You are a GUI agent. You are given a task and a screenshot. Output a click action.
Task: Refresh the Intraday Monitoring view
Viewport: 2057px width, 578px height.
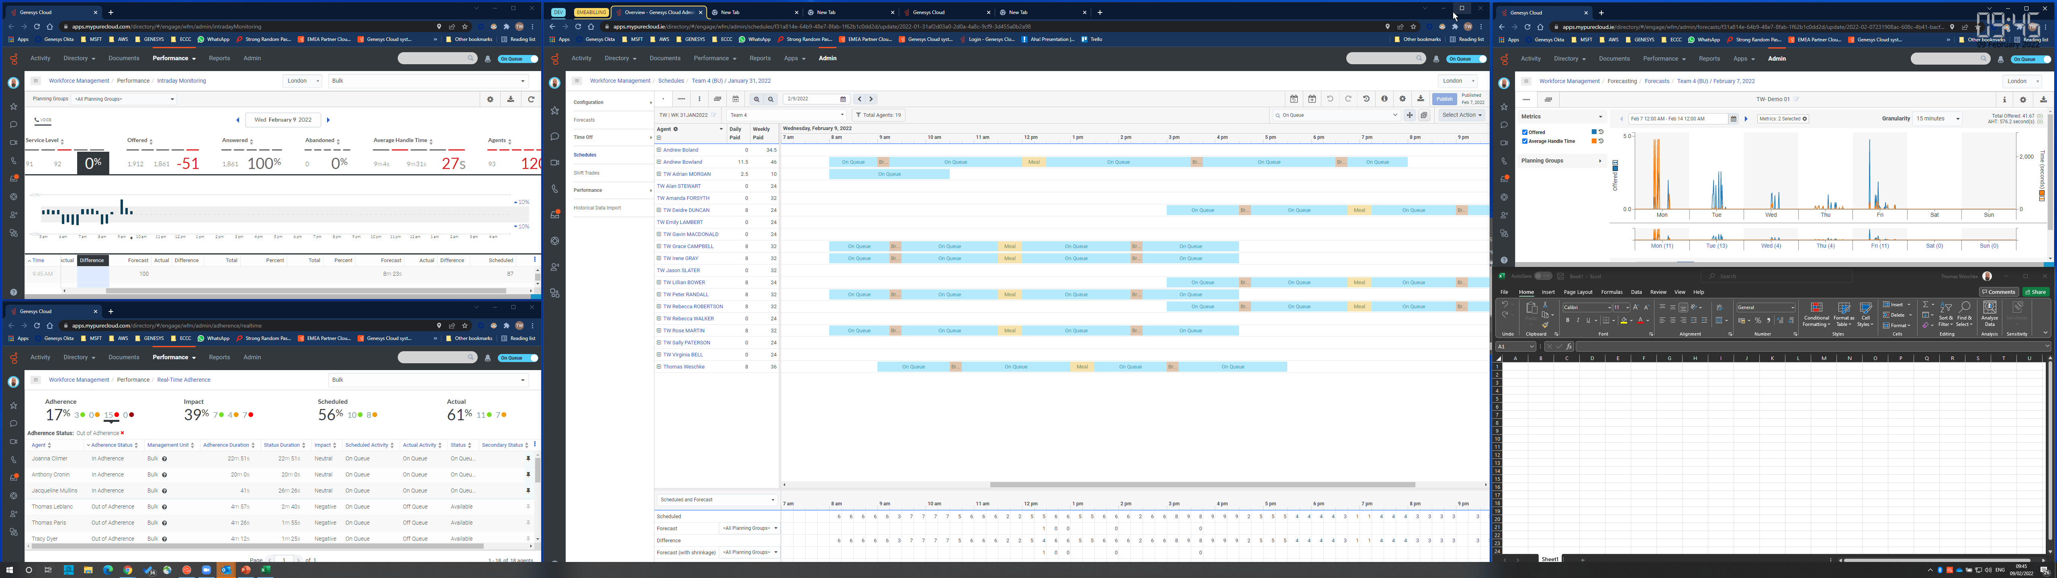tap(531, 99)
